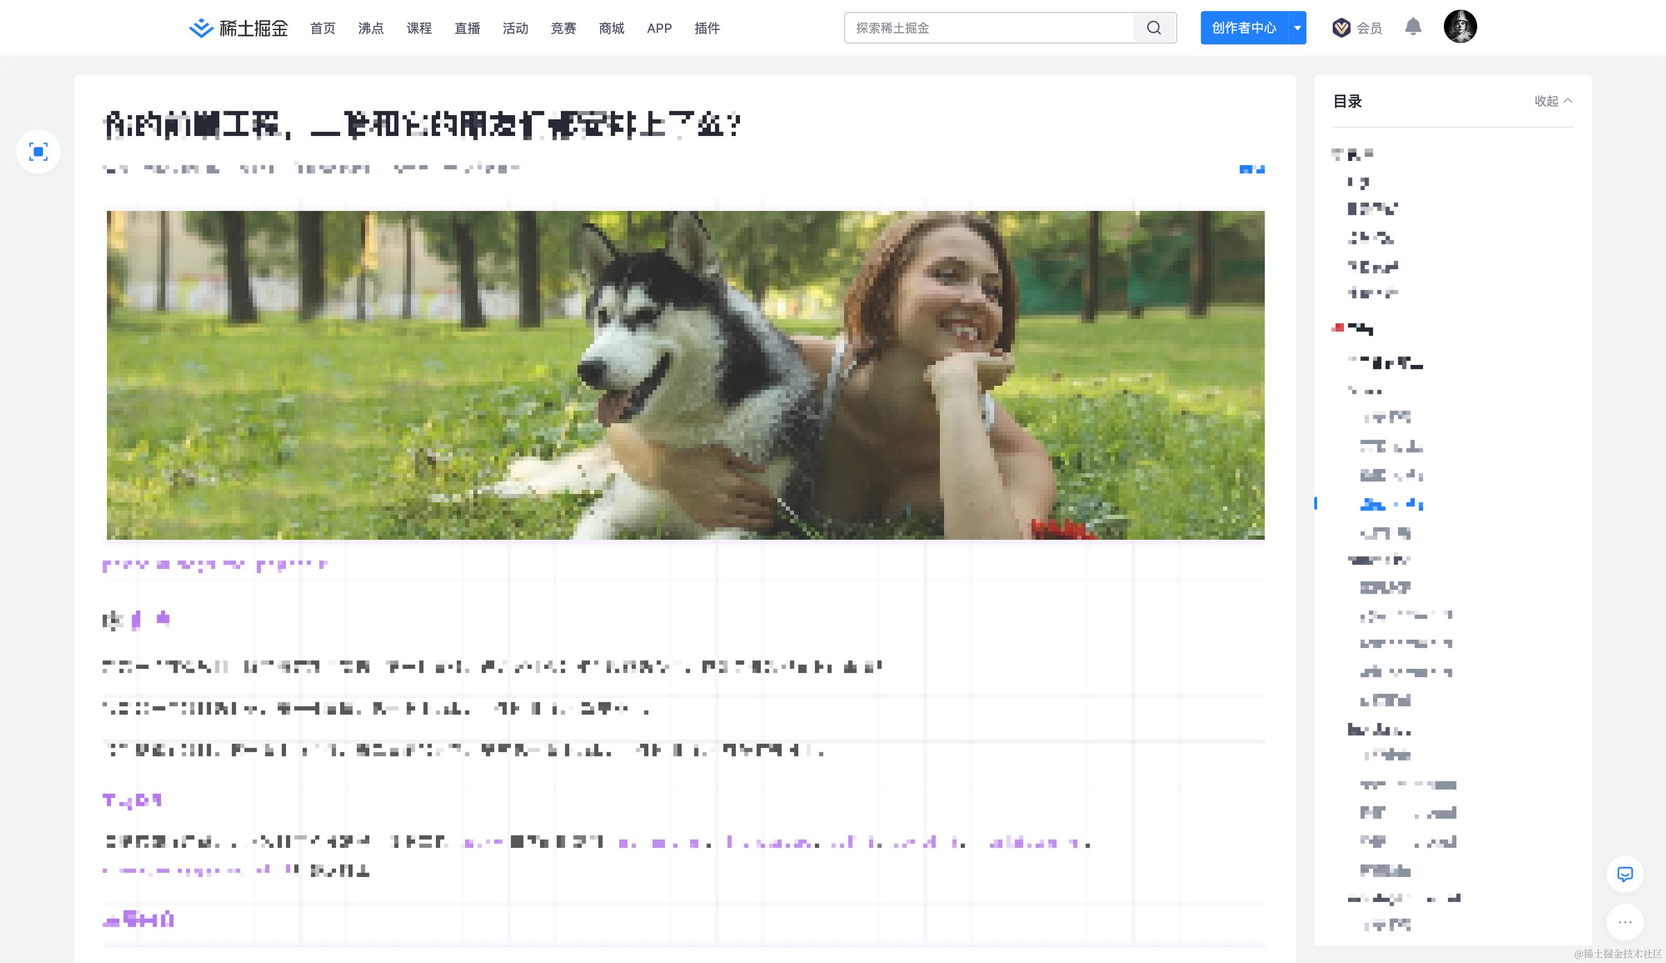Open the user avatar menu

point(1460,27)
